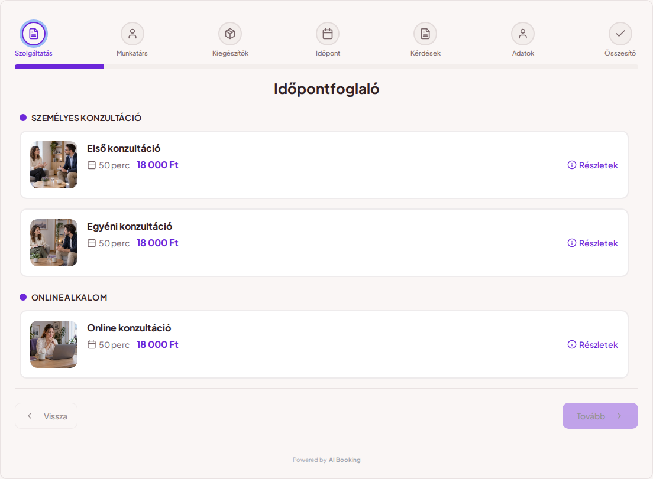Click the ONLINE ALKALOM section heading
Screen dimensions: 653x479
pos(69,298)
